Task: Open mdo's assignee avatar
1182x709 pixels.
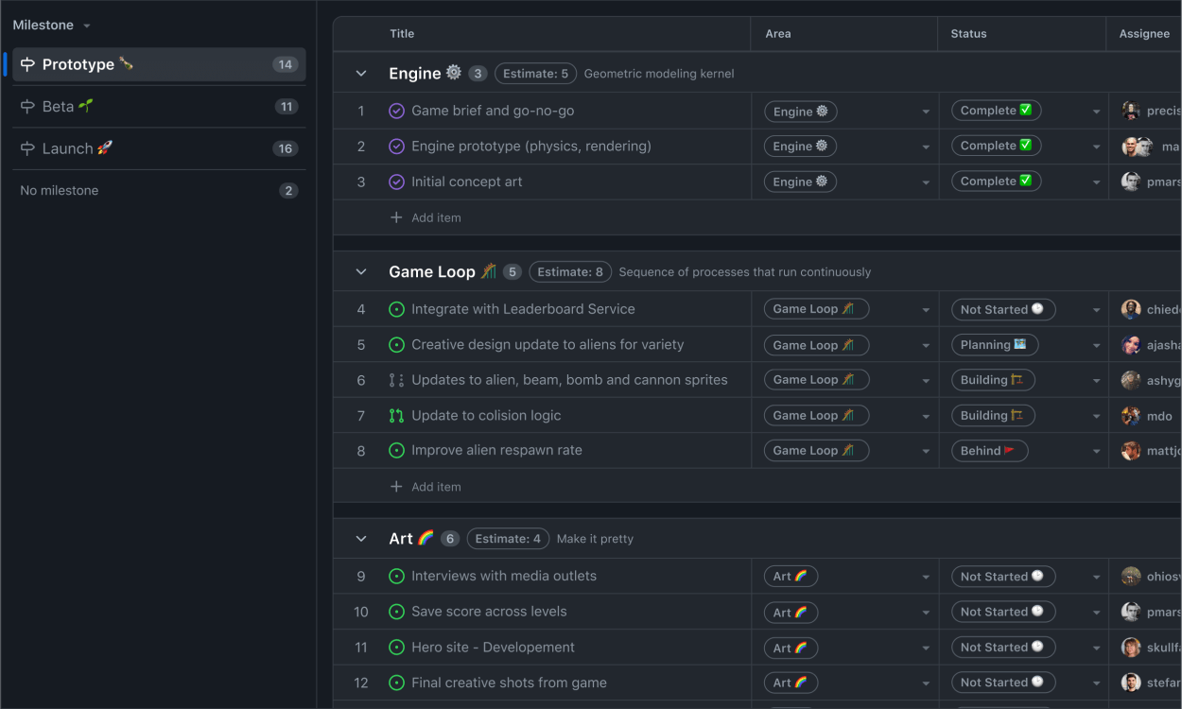Action: click(x=1131, y=415)
